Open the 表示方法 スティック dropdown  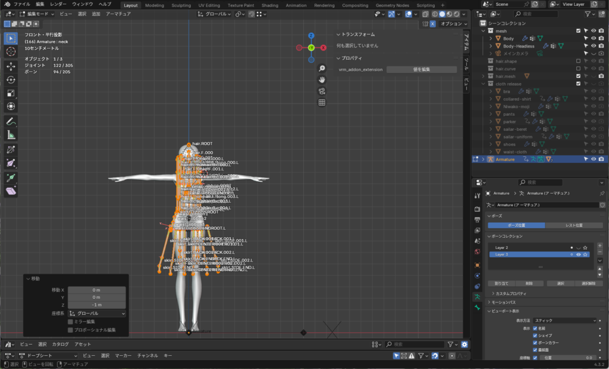tap(564, 320)
